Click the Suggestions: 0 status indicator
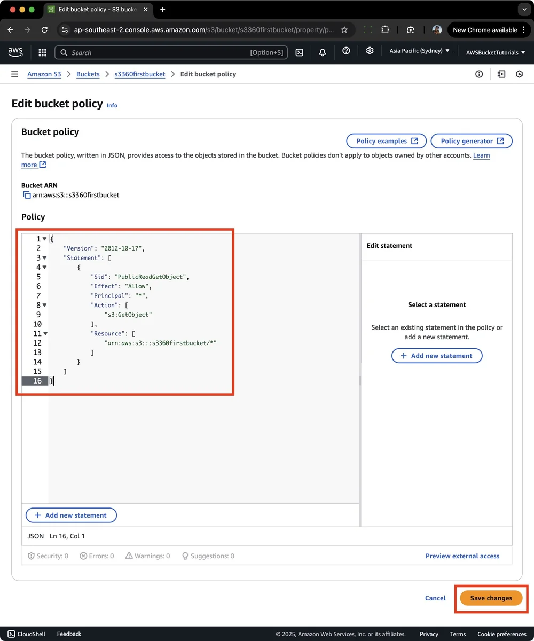The width and height of the screenshot is (534, 641). [x=208, y=556]
